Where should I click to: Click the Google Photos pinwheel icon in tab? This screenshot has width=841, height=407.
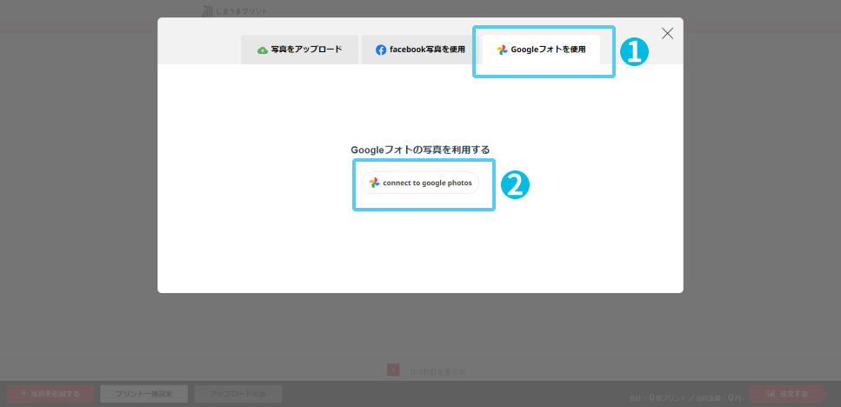pos(502,50)
